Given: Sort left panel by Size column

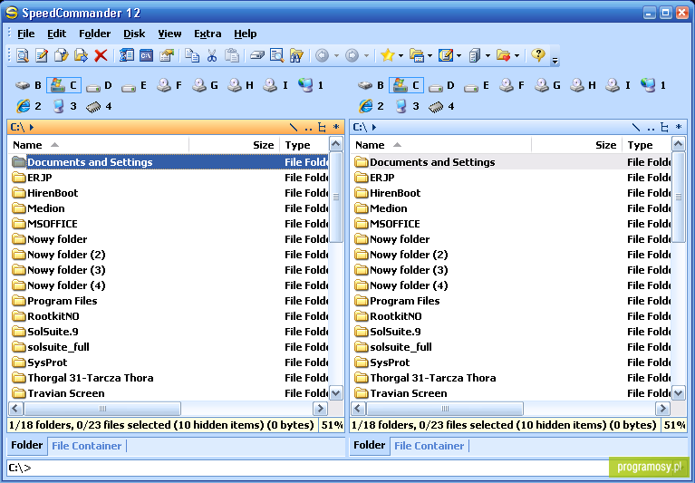Looking at the screenshot, I should pos(234,145).
